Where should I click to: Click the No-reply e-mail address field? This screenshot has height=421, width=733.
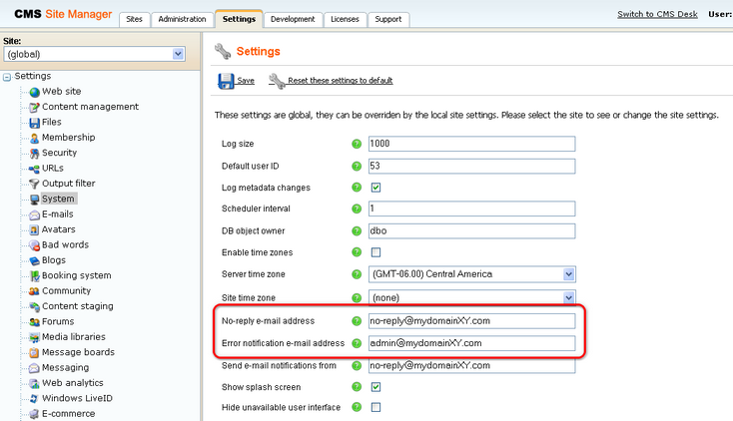(471, 321)
